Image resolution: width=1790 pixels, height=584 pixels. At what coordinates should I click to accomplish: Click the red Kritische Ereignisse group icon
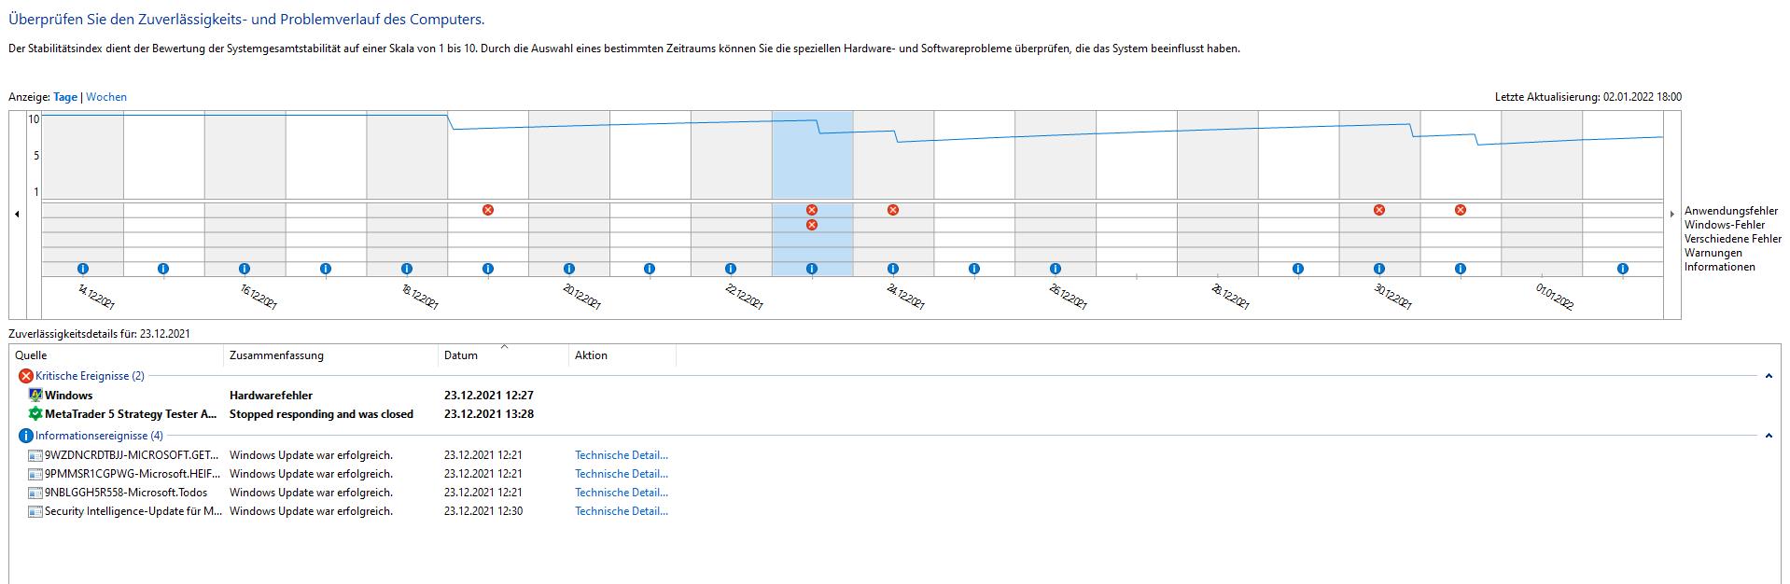click(26, 376)
